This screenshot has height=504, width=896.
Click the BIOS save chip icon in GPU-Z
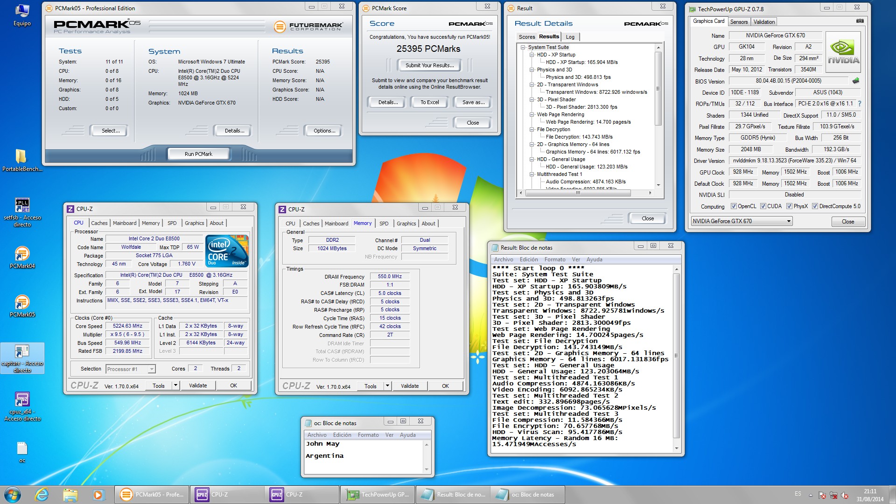pos(855,81)
